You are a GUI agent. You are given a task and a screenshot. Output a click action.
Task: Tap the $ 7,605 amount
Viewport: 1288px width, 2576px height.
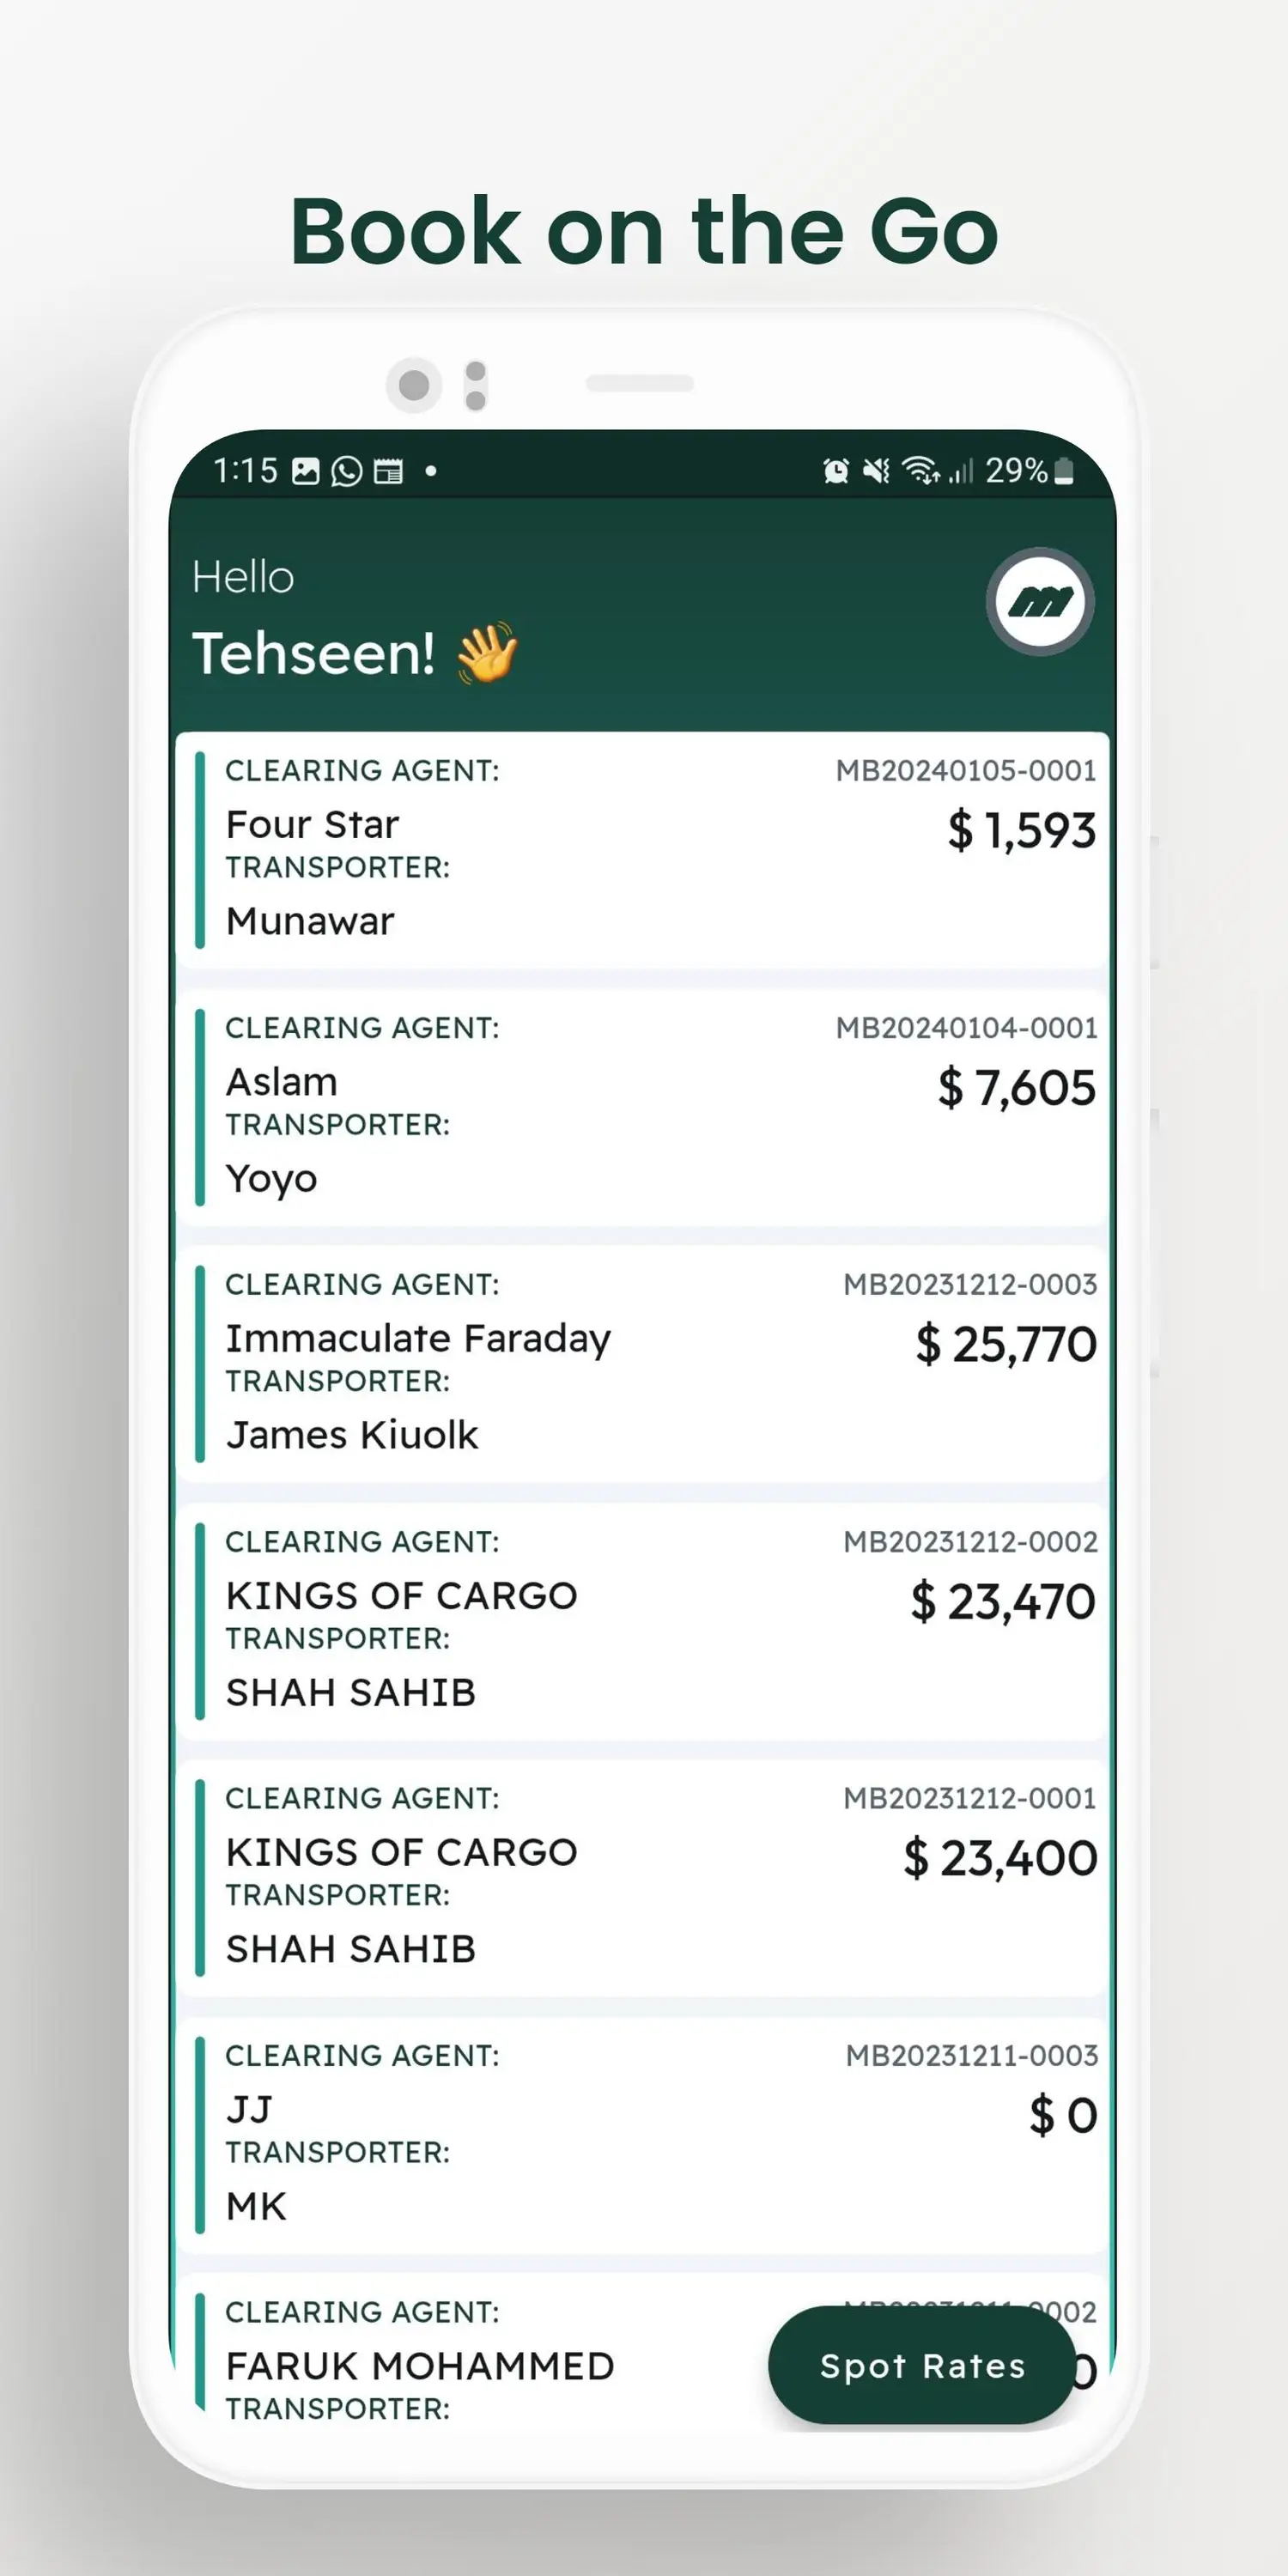[x=1016, y=1088]
